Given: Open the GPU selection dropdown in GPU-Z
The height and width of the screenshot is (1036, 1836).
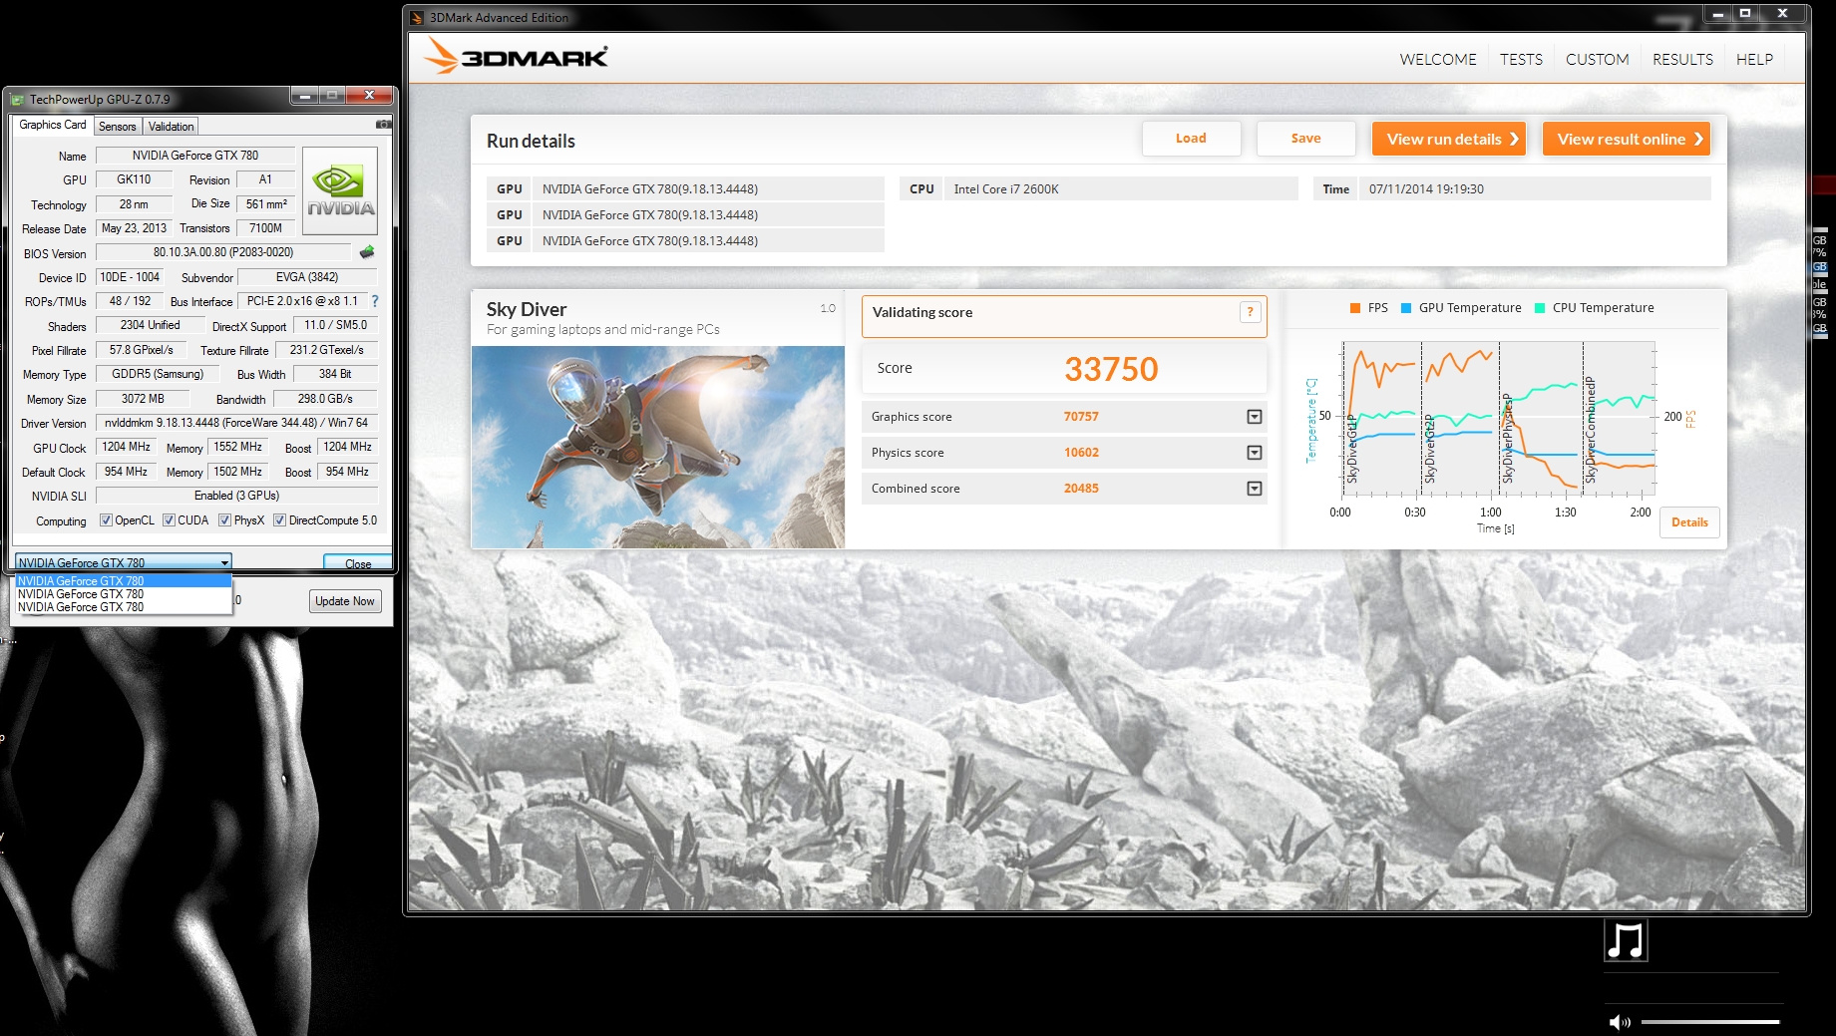Looking at the screenshot, I should (123, 562).
